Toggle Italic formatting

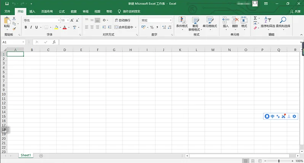[x=31, y=27]
